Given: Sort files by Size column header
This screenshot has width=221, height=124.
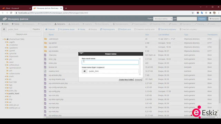Looking at the screenshot, I should [x=147, y=34].
